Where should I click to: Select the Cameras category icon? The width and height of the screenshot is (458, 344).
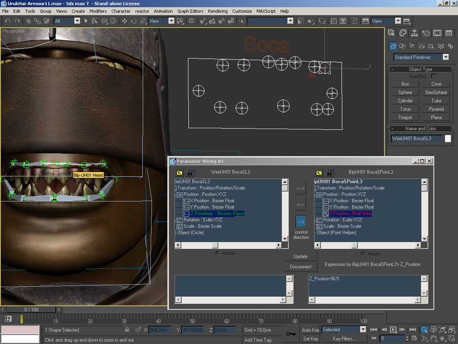click(x=421, y=46)
